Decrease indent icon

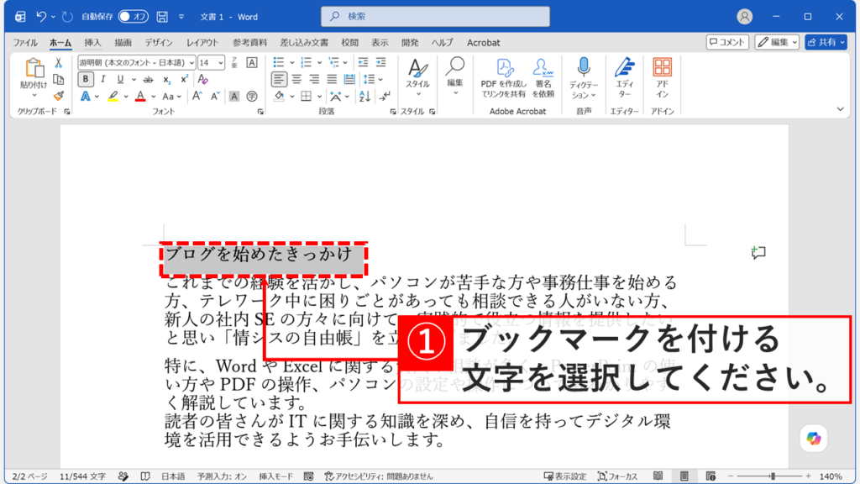click(363, 62)
